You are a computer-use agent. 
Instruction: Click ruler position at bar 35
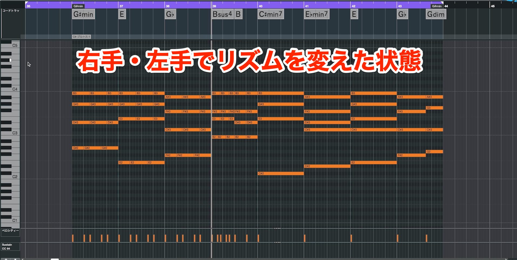[x=29, y=6]
